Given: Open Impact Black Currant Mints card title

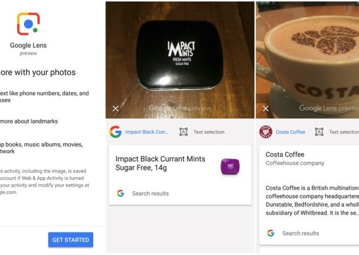Looking at the screenshot, I should pyautogui.click(x=160, y=163).
